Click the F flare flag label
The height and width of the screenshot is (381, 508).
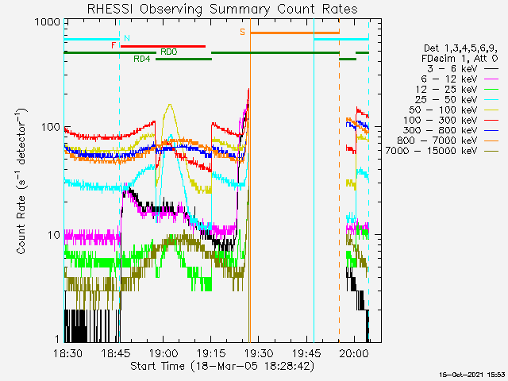(x=114, y=45)
